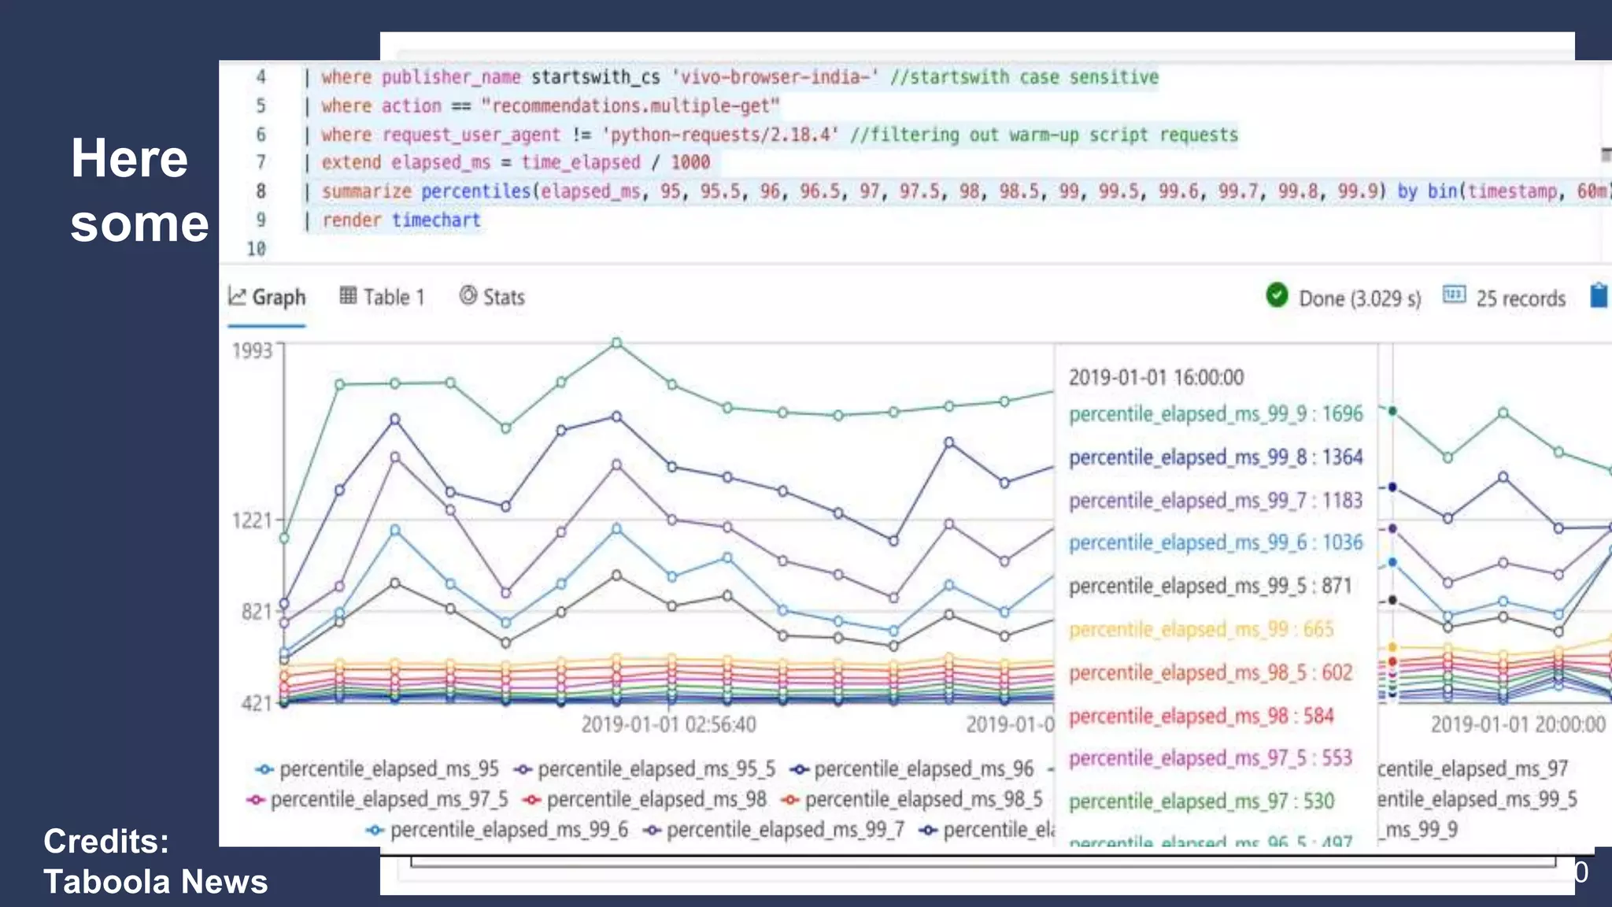This screenshot has width=1612, height=907.
Task: Switch to the Graph tab
Action: [x=267, y=298]
